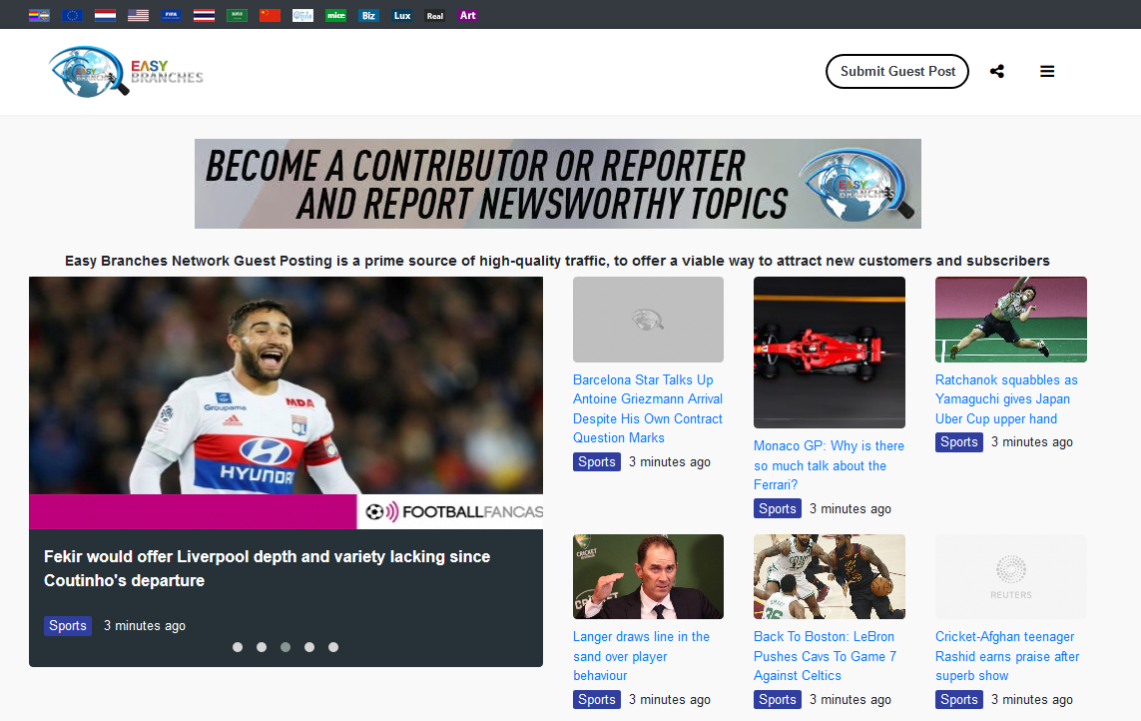Select the Netherlands flag icon

pos(105,15)
